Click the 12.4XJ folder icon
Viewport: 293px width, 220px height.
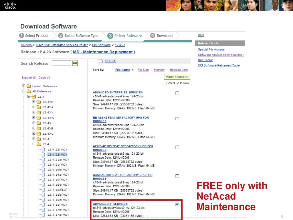tap(39, 123)
